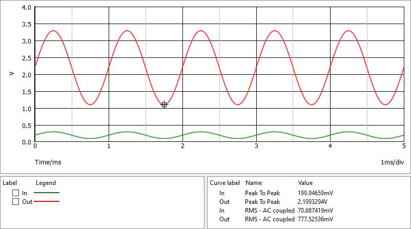Click the 'Out' label in legend list
411x229 pixels.
27,202
